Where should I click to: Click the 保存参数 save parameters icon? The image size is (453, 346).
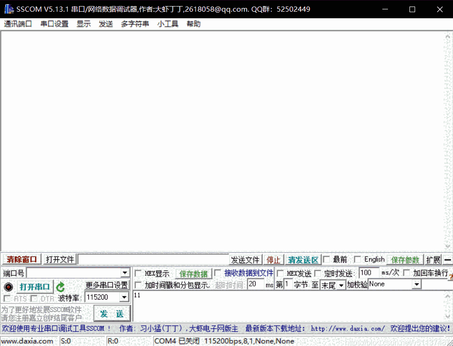[x=404, y=259]
